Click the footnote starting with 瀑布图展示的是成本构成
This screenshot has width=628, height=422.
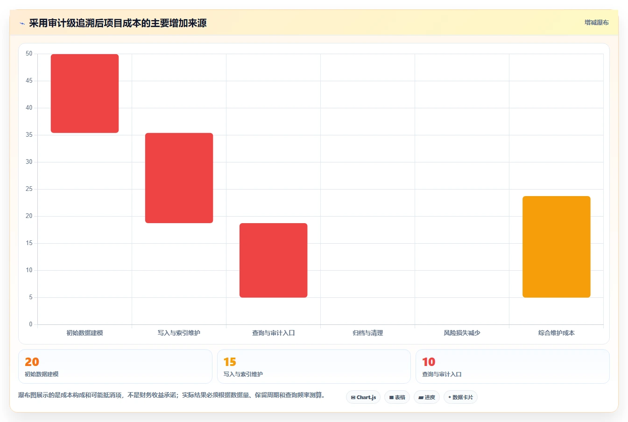(172, 395)
